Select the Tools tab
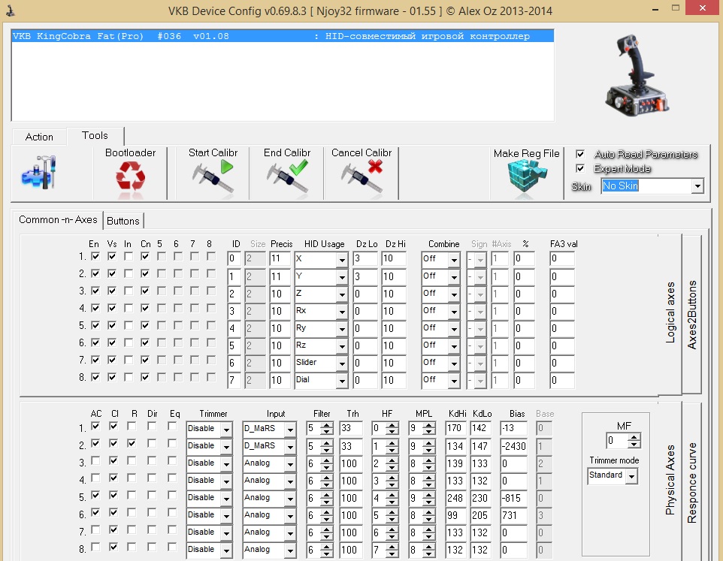The height and width of the screenshot is (561, 723). coord(95,135)
